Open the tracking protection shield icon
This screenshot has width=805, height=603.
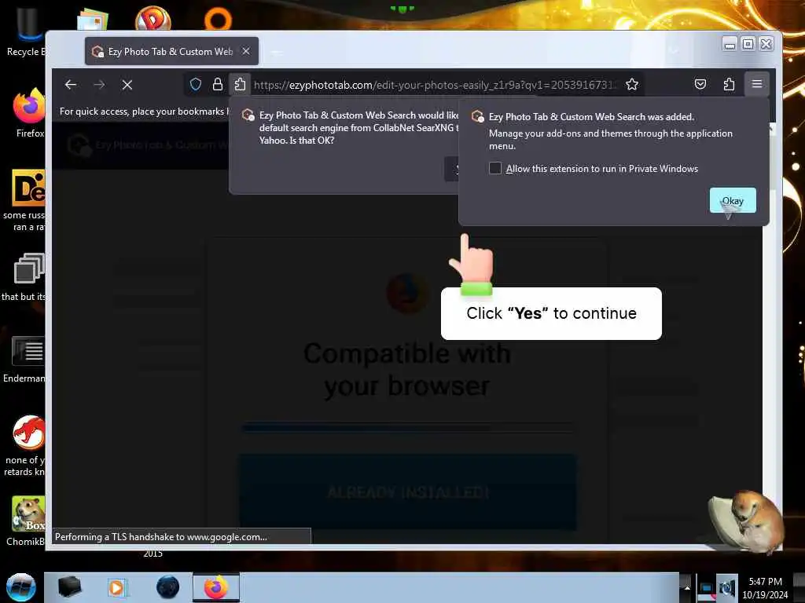pos(196,84)
